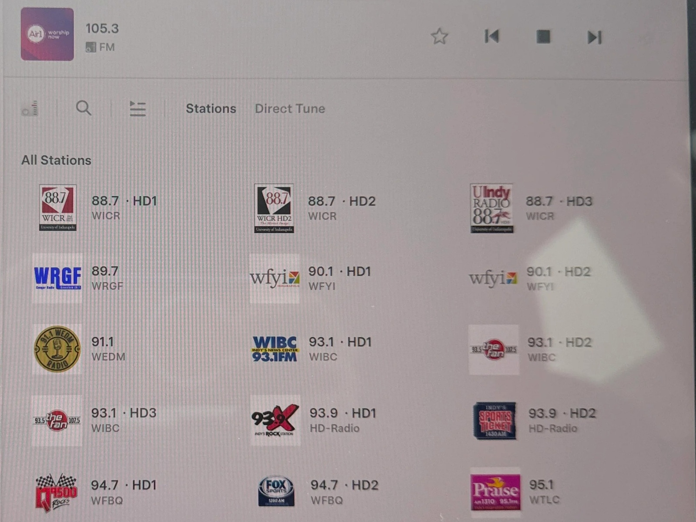Image resolution: width=696 pixels, height=522 pixels.
Task: Stop radio playback
Action: click(x=543, y=37)
